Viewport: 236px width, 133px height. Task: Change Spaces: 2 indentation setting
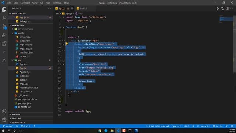coord(176,126)
